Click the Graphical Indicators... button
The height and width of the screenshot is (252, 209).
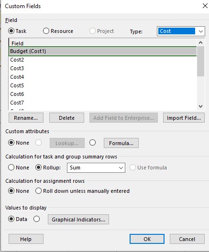78,220
